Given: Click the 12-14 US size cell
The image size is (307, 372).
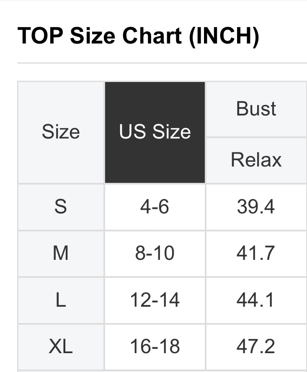Looking at the screenshot, I should 155,300.
